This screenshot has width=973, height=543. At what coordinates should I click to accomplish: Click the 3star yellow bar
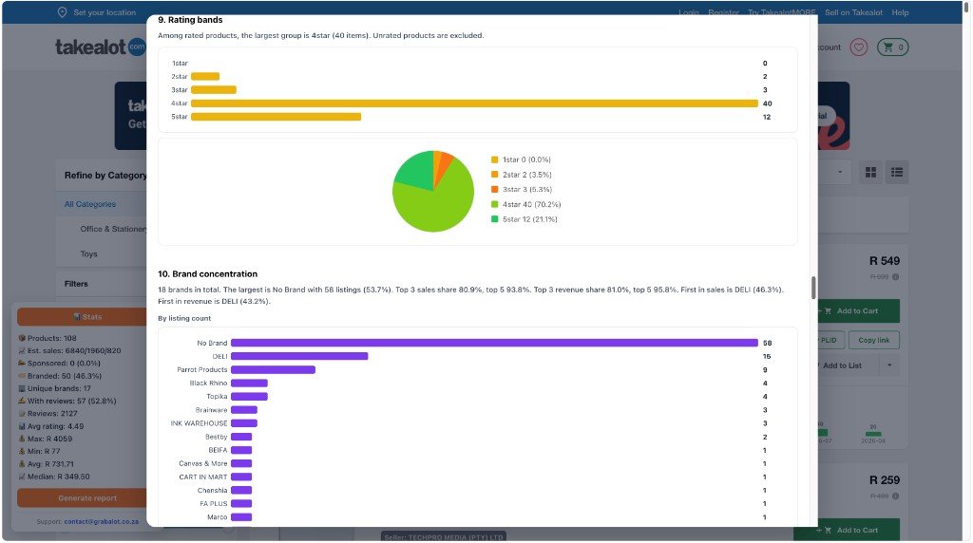click(214, 90)
